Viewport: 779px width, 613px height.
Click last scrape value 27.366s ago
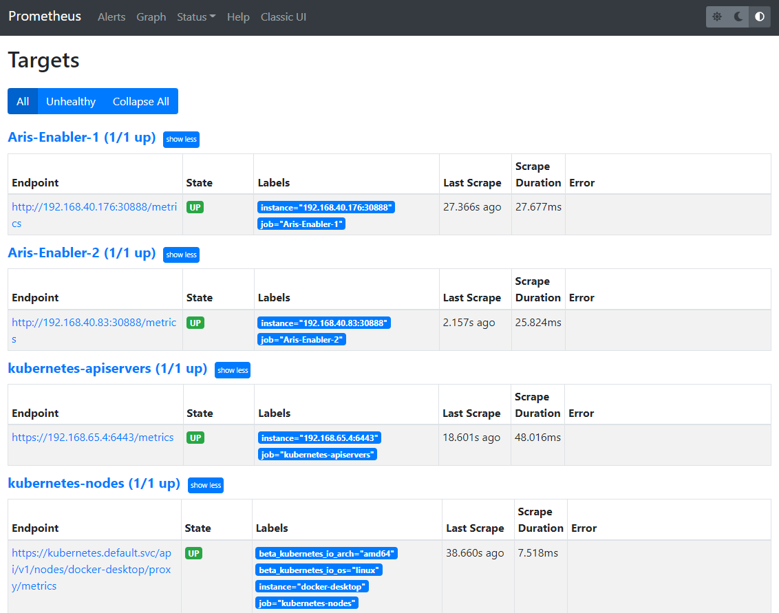pos(473,207)
